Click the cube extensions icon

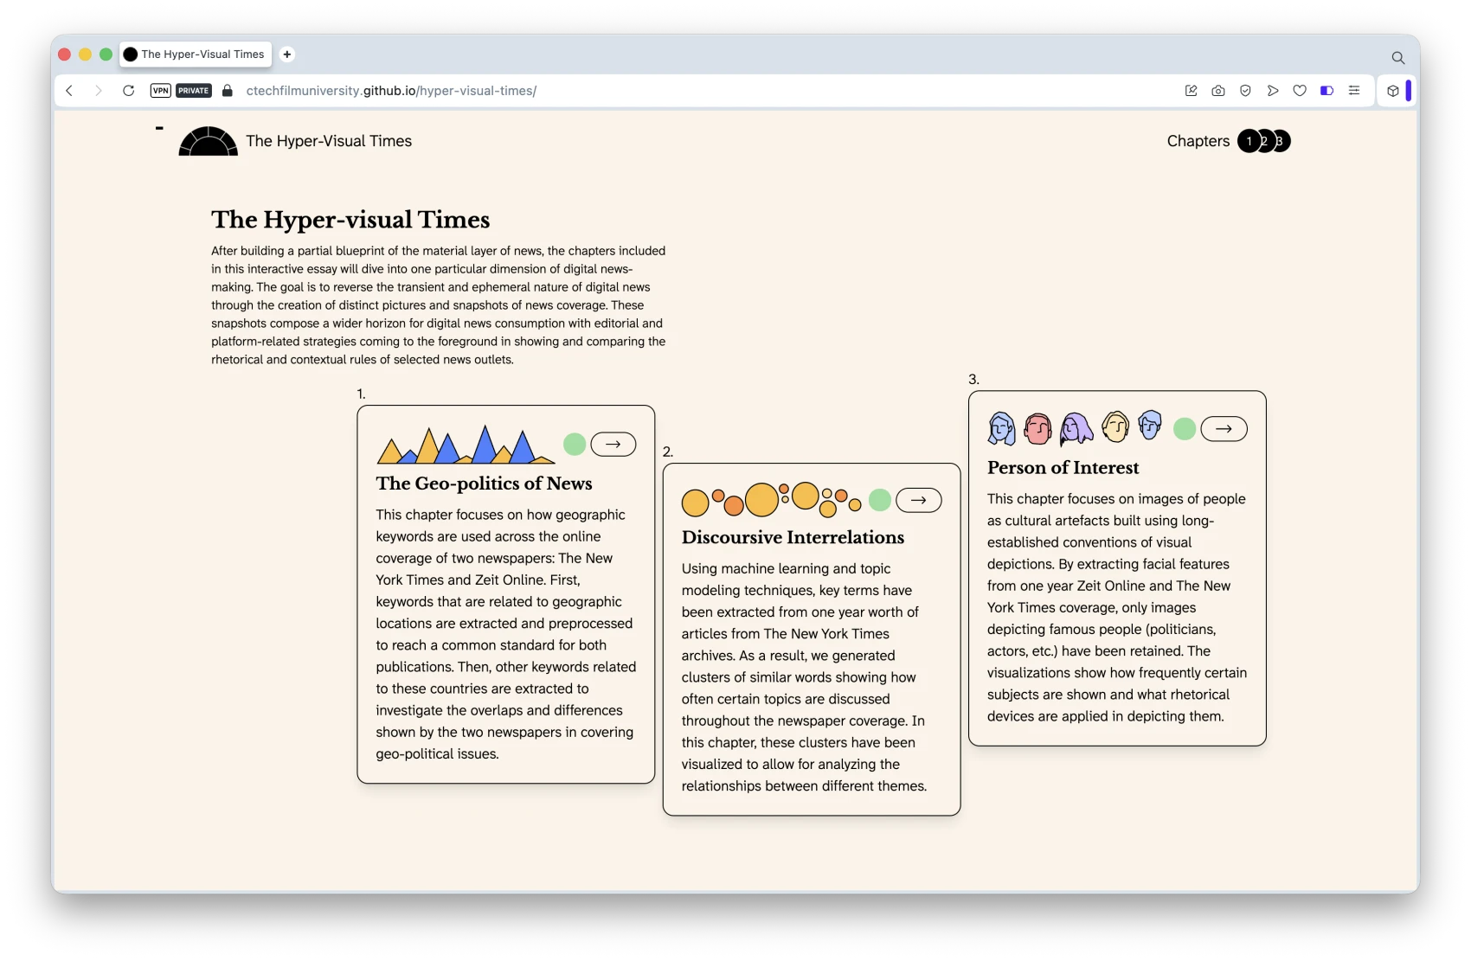click(x=1393, y=91)
